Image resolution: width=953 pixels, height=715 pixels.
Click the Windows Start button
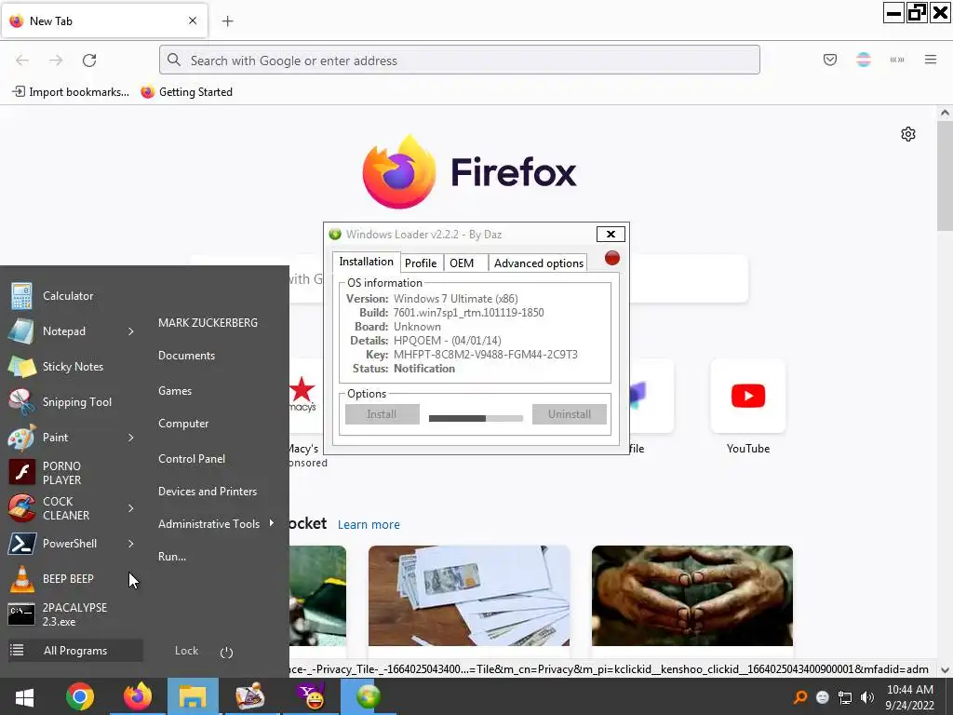click(x=24, y=696)
